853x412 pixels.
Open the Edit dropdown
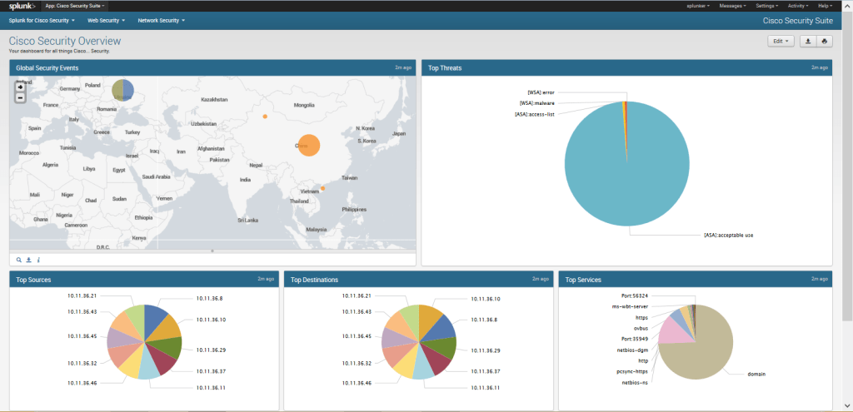(x=781, y=42)
